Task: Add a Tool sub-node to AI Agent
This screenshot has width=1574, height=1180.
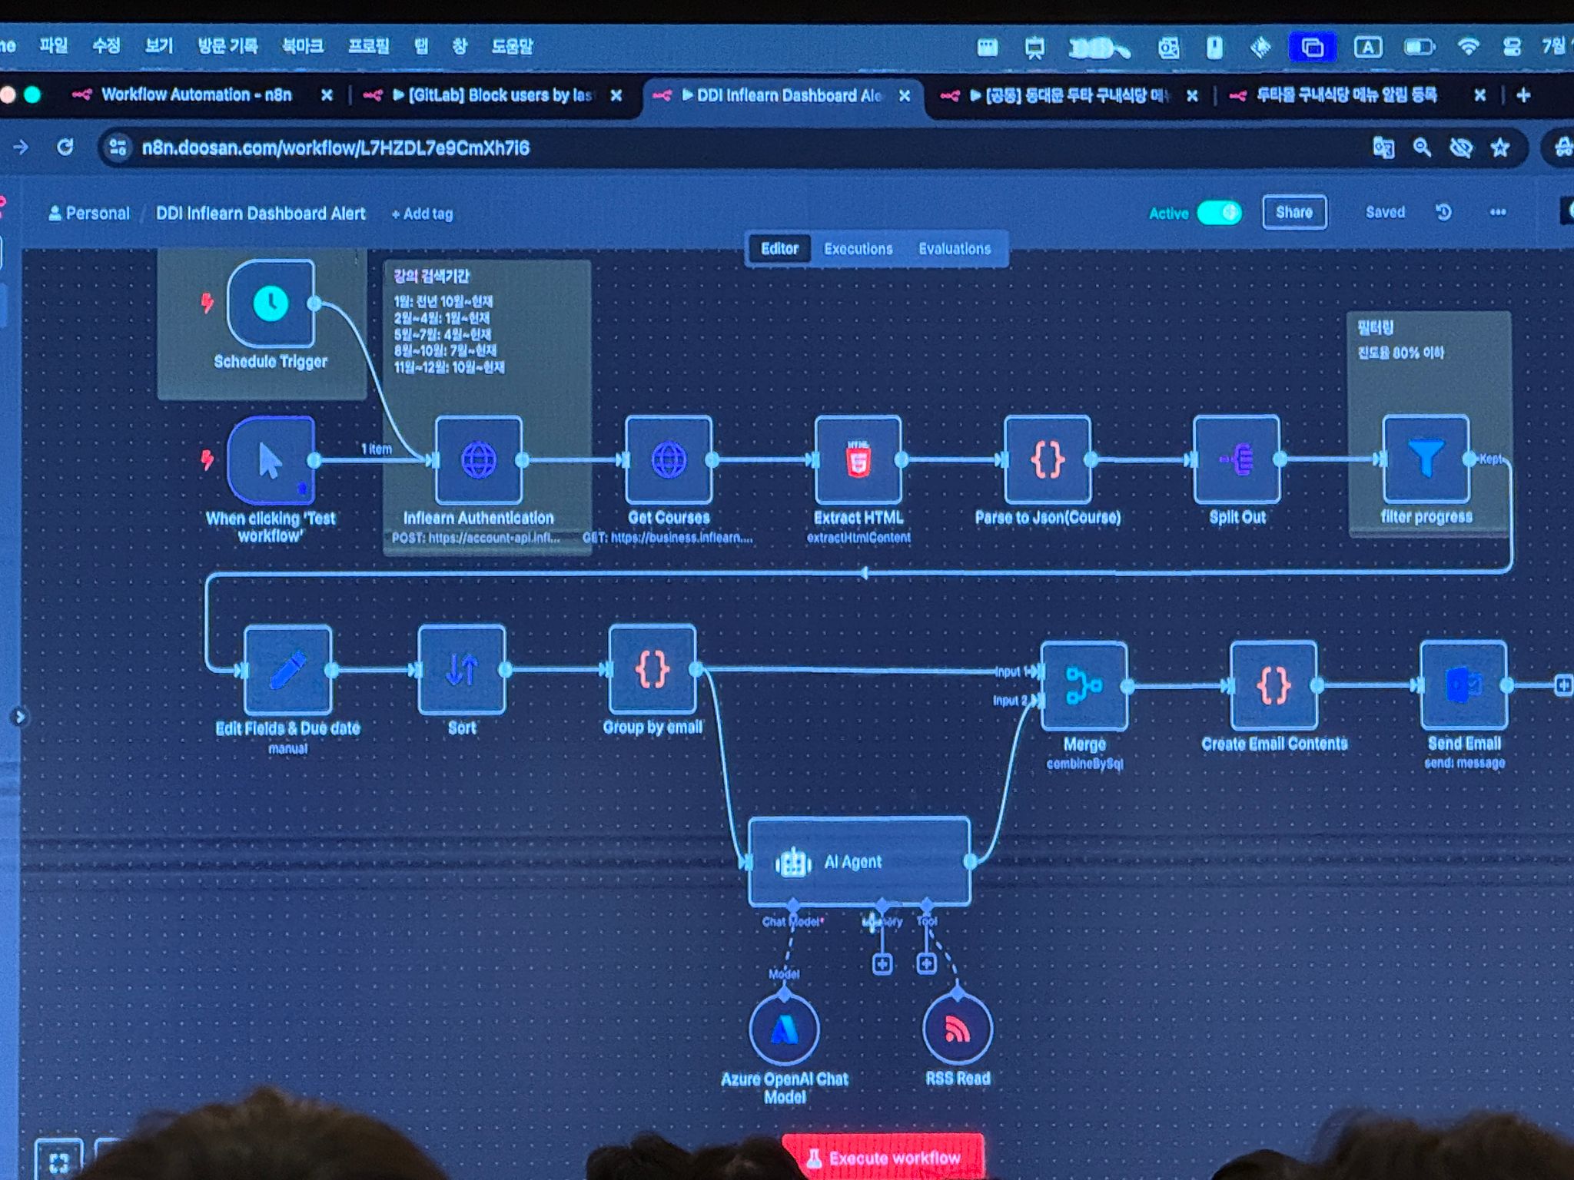Action: (927, 963)
